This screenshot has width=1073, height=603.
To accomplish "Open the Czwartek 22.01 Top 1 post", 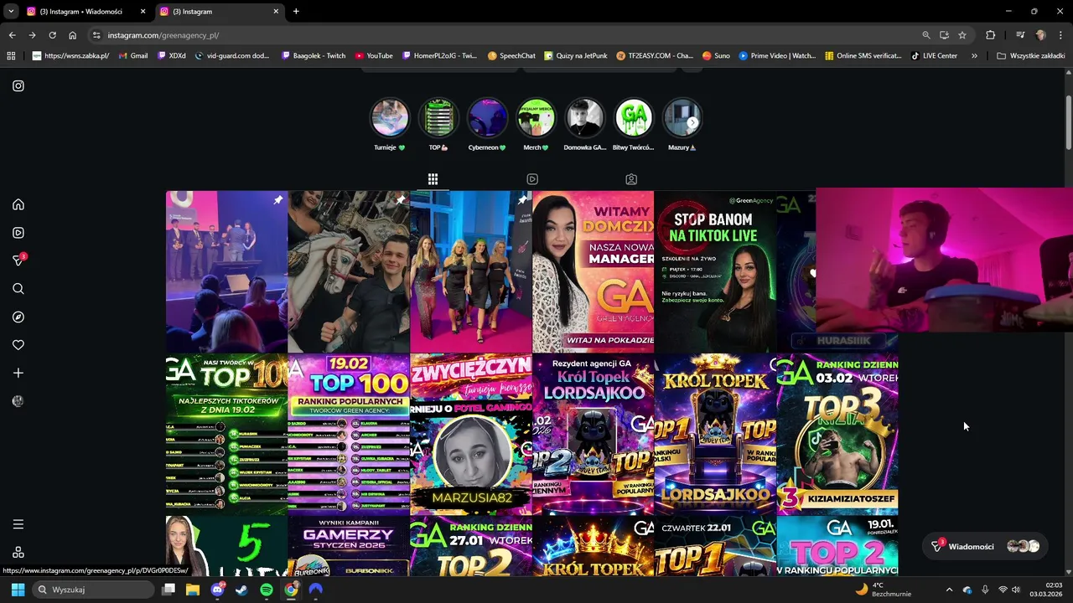I will click(715, 546).
